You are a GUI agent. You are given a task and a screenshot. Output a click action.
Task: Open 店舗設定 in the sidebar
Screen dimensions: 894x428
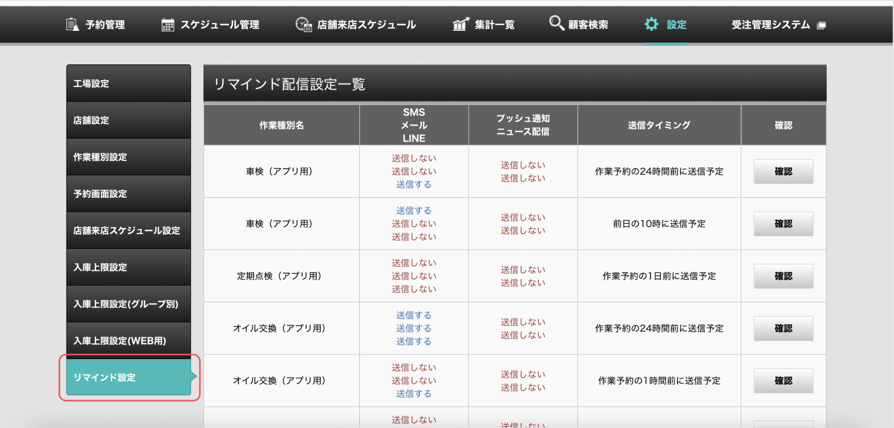(x=128, y=120)
